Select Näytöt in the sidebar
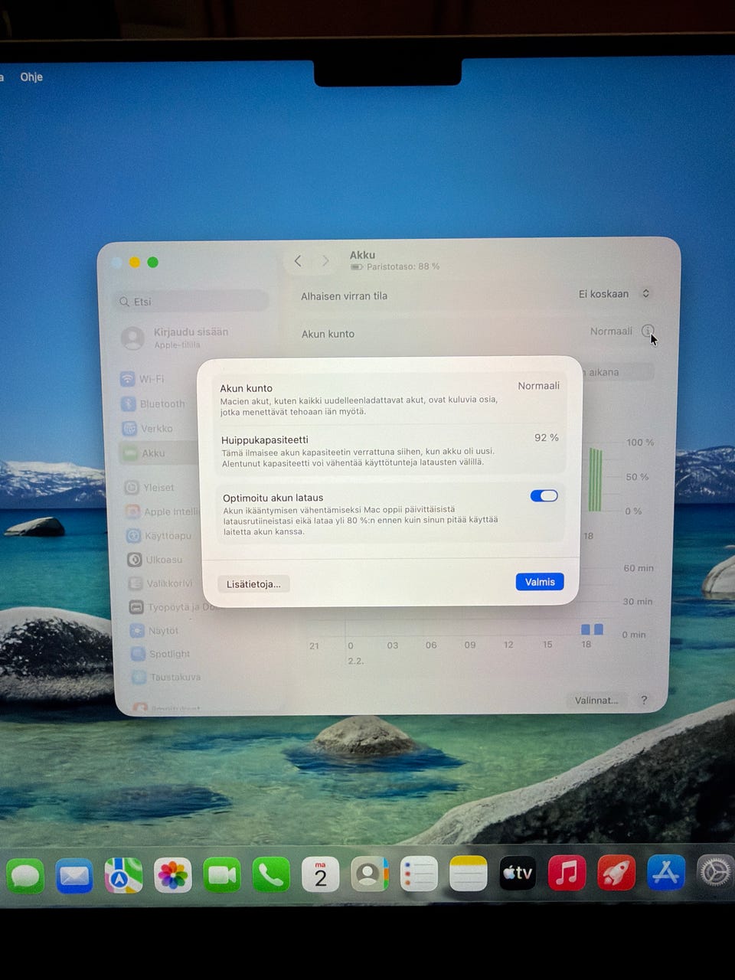Image resolution: width=735 pixels, height=980 pixels. [x=155, y=631]
